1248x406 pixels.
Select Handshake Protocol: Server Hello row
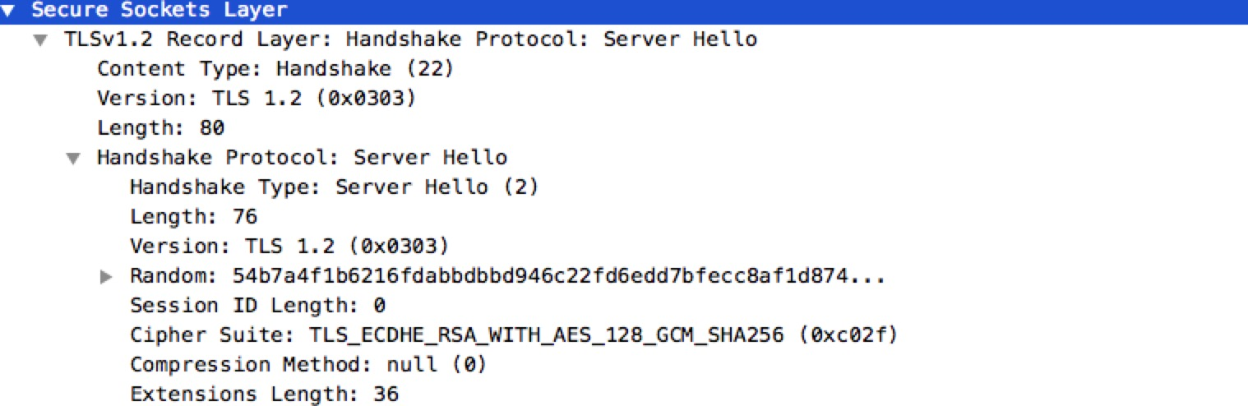pyautogui.click(x=302, y=158)
